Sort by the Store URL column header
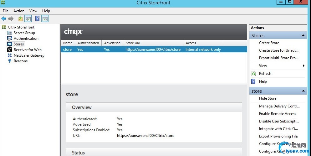 [153, 43]
